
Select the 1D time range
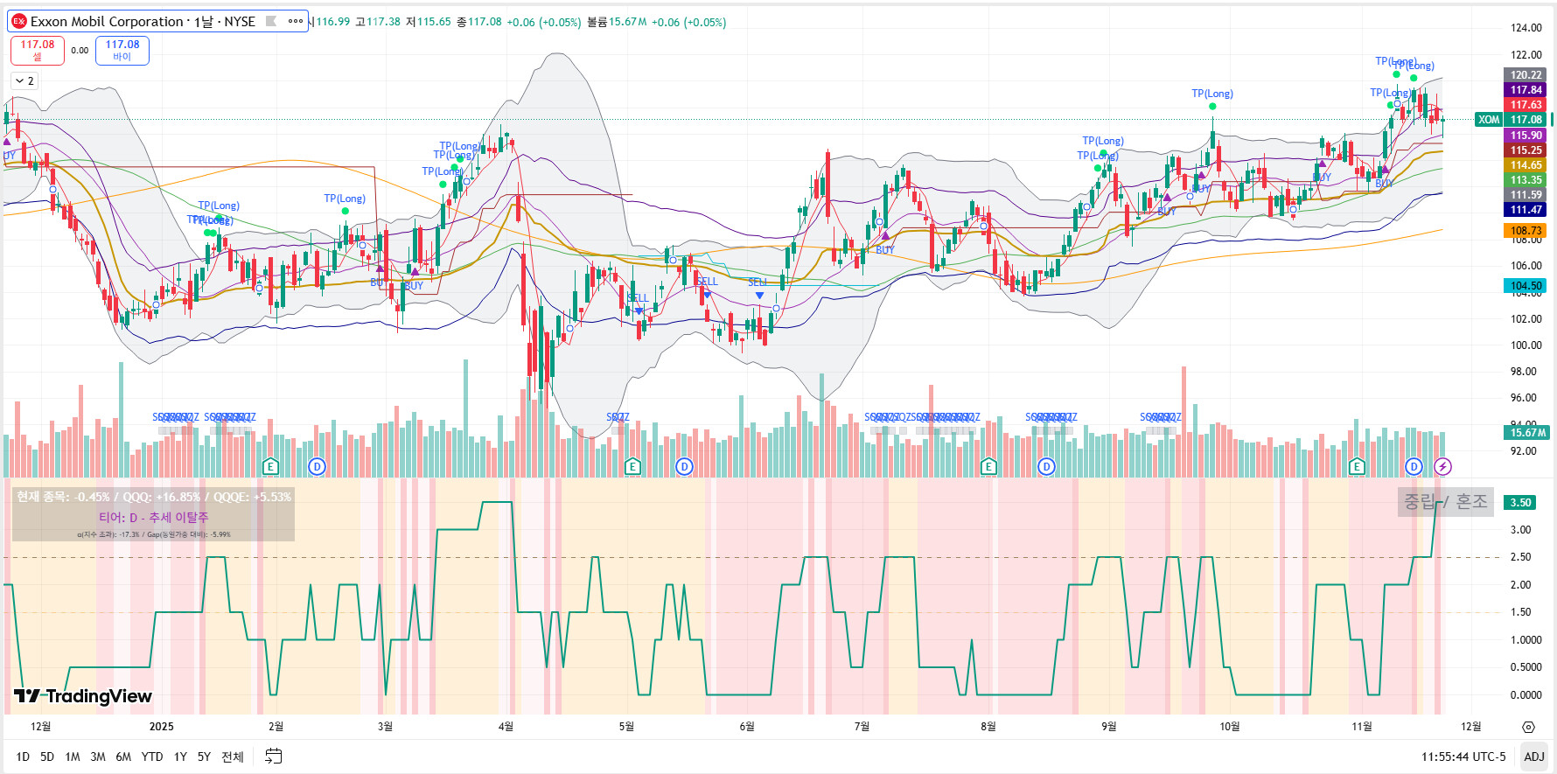pos(23,757)
